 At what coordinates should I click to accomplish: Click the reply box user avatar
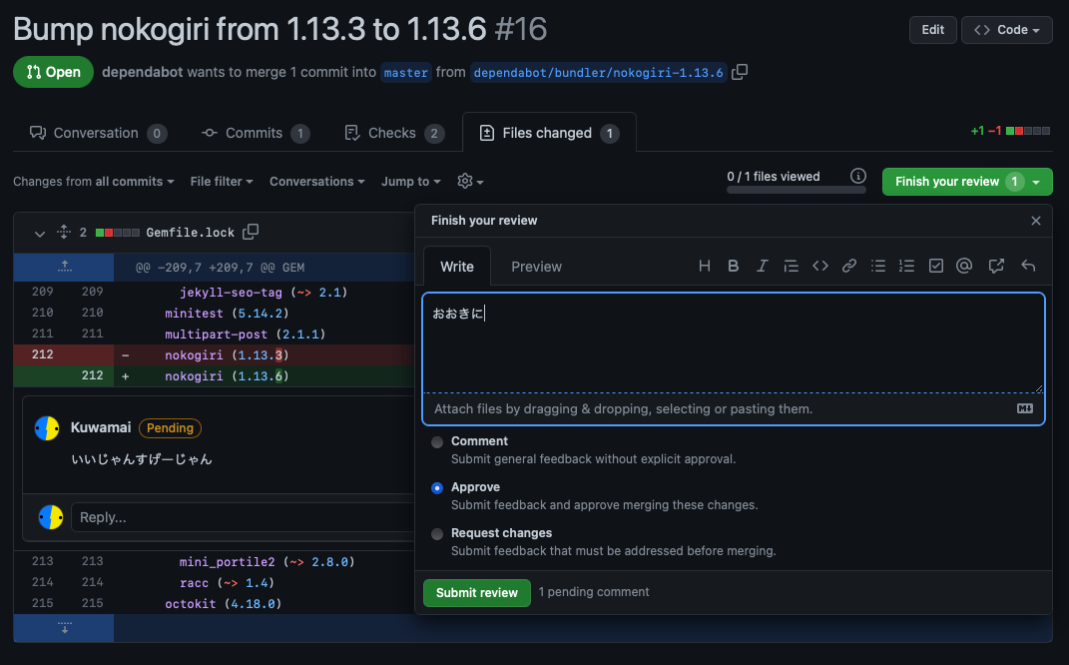(51, 517)
